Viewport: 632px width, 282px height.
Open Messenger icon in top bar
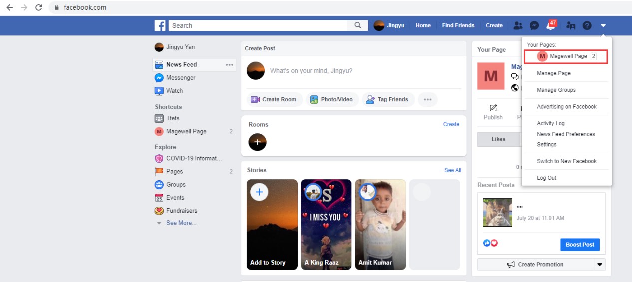[534, 25]
